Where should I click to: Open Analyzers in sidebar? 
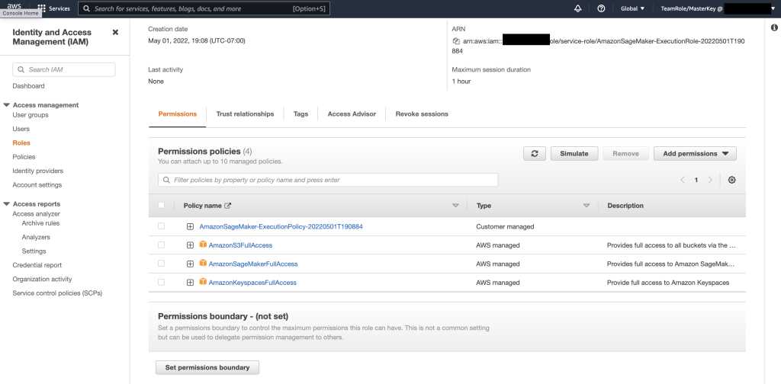[36, 237]
